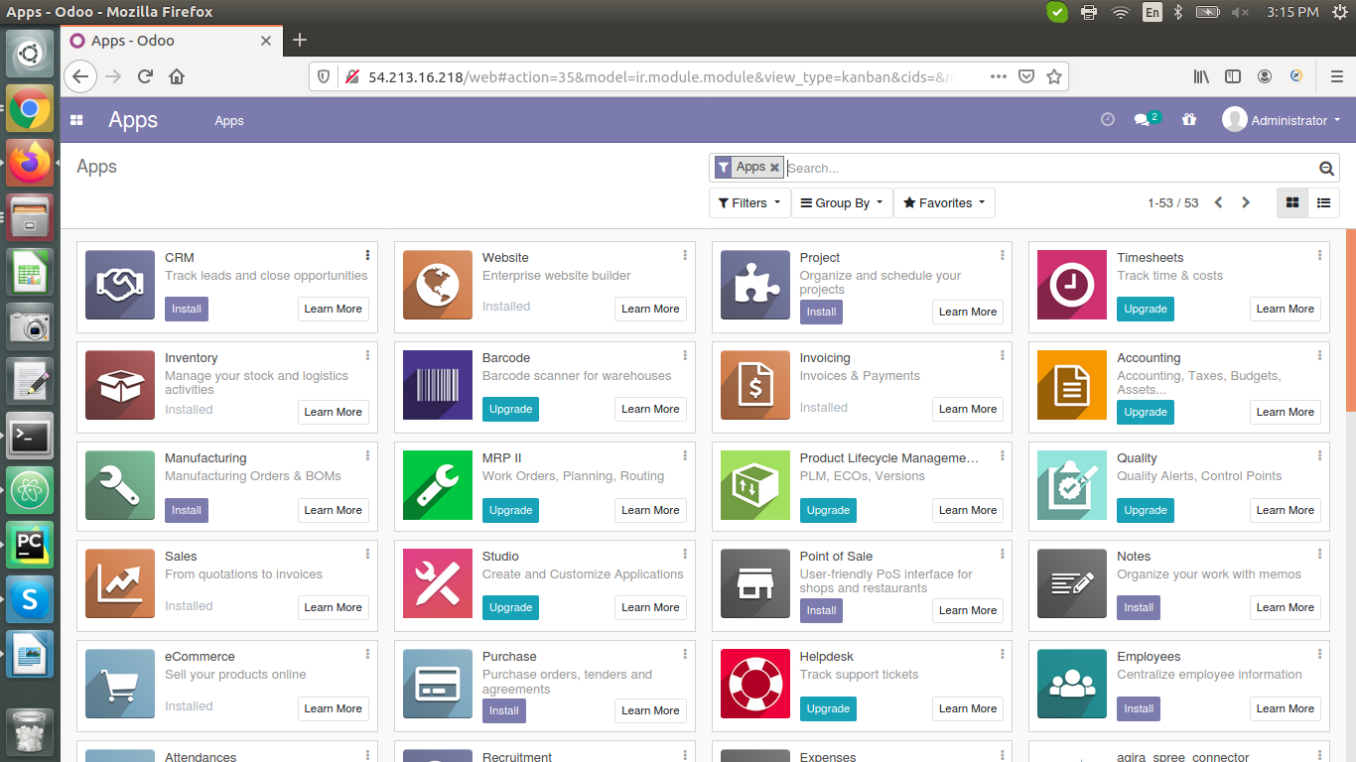Open the Favorites dropdown
The width and height of the screenshot is (1356, 762).
(x=944, y=202)
